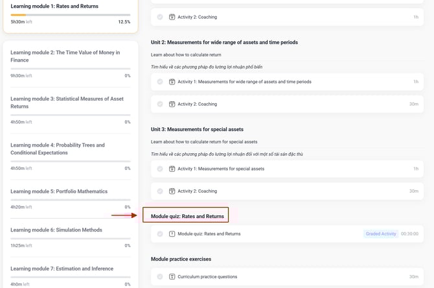Select Learning module 5: Portfolio Mathematics
434x288 pixels.
pos(59,191)
